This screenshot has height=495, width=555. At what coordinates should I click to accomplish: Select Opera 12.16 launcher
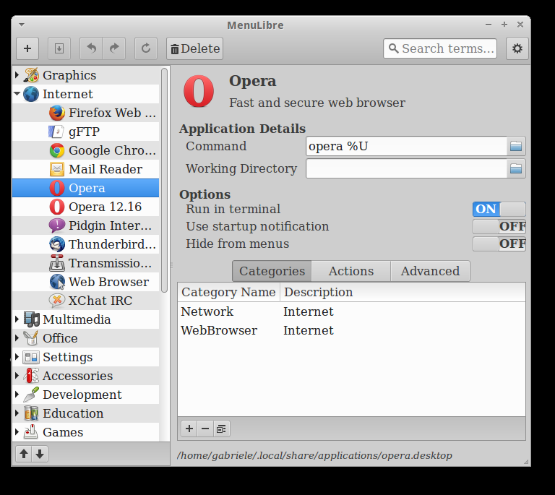coord(86,207)
